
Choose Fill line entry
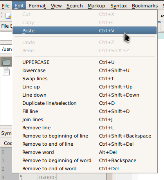(85, 111)
